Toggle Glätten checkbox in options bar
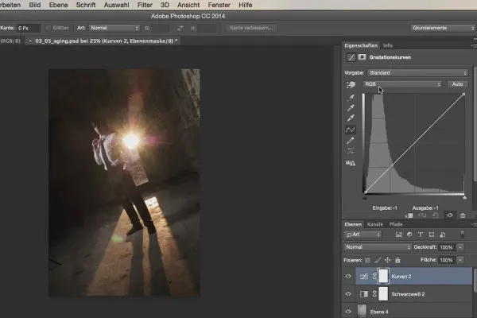The image size is (477, 318). pos(48,28)
